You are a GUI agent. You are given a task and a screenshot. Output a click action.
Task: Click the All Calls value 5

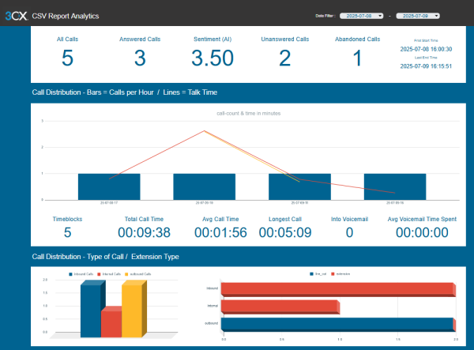coord(67,58)
